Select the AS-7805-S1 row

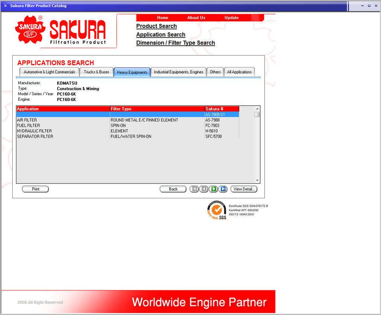128,114
